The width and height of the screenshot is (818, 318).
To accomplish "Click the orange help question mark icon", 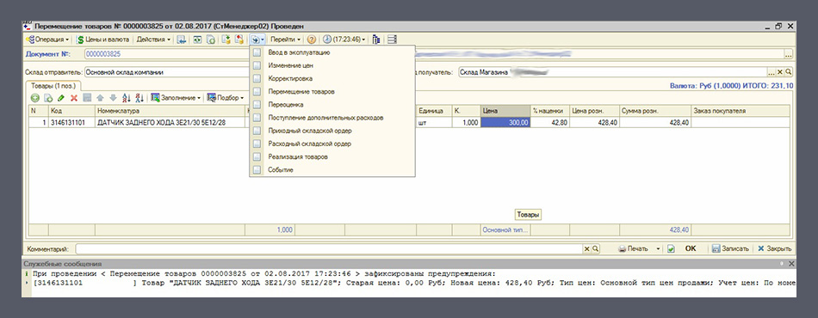I will [x=312, y=39].
